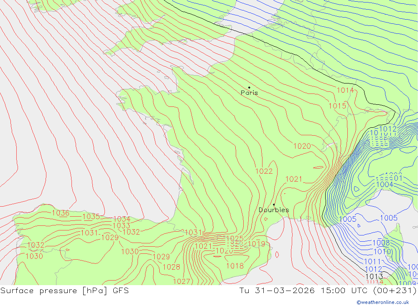The image size is (418, 306).
Task: Click the 1033 isobar label
Action: [121, 226]
